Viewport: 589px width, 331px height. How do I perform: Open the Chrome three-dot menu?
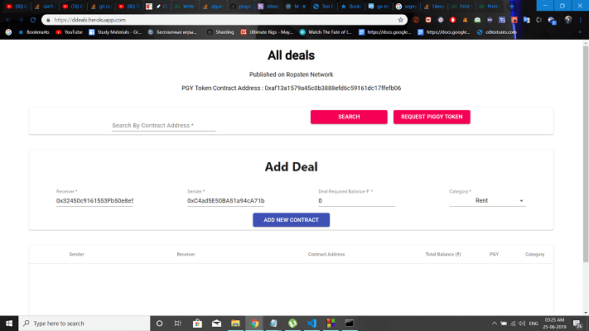point(581,20)
